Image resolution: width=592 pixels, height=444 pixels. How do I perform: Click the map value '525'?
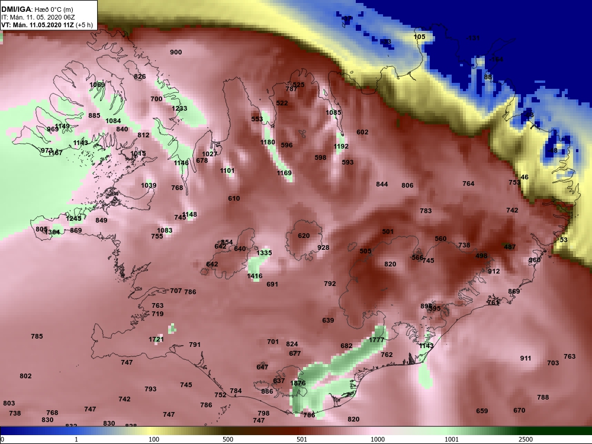(298, 85)
